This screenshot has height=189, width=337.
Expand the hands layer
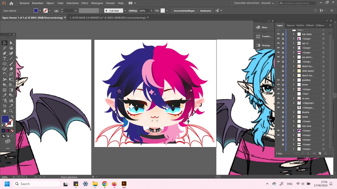click(293, 117)
